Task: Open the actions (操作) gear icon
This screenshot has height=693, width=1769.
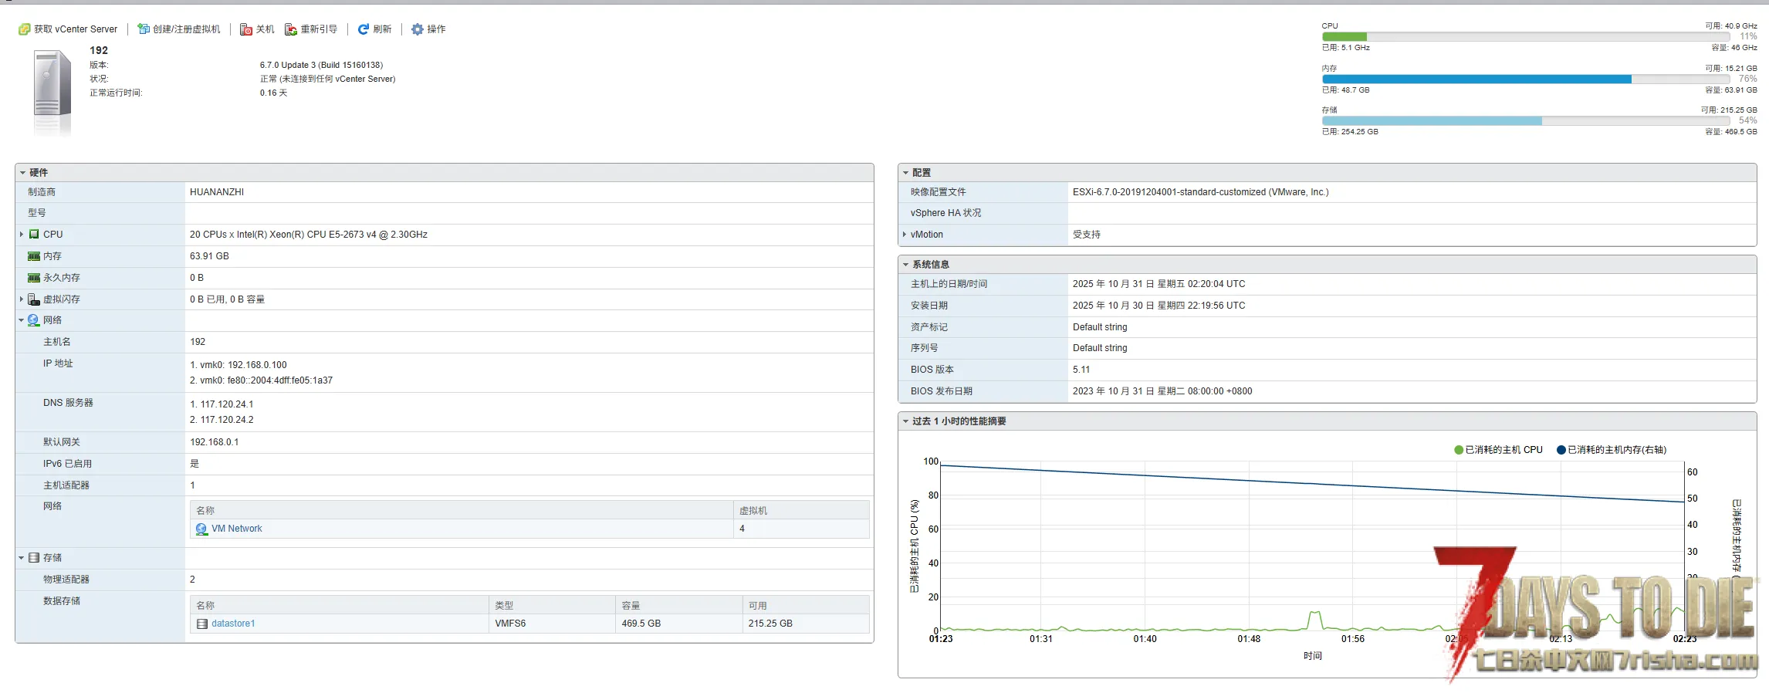Action: tap(418, 29)
